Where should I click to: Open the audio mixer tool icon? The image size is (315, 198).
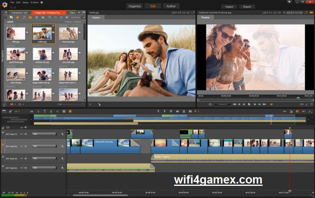32,111
